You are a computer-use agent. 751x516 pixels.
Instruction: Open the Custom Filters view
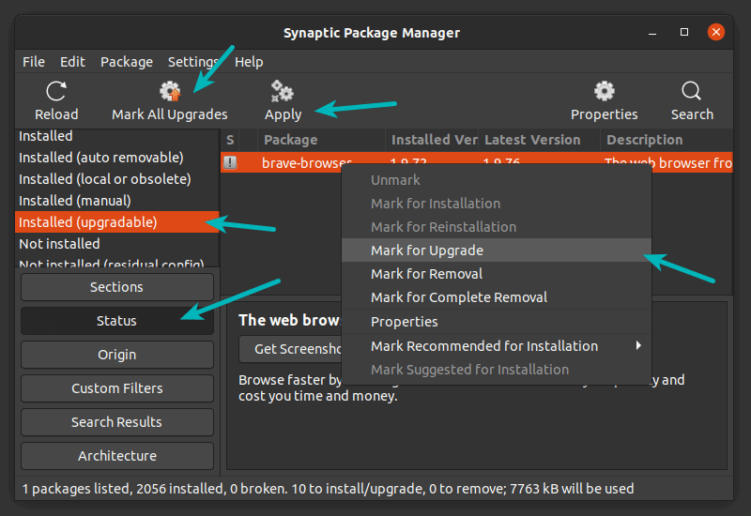116,388
